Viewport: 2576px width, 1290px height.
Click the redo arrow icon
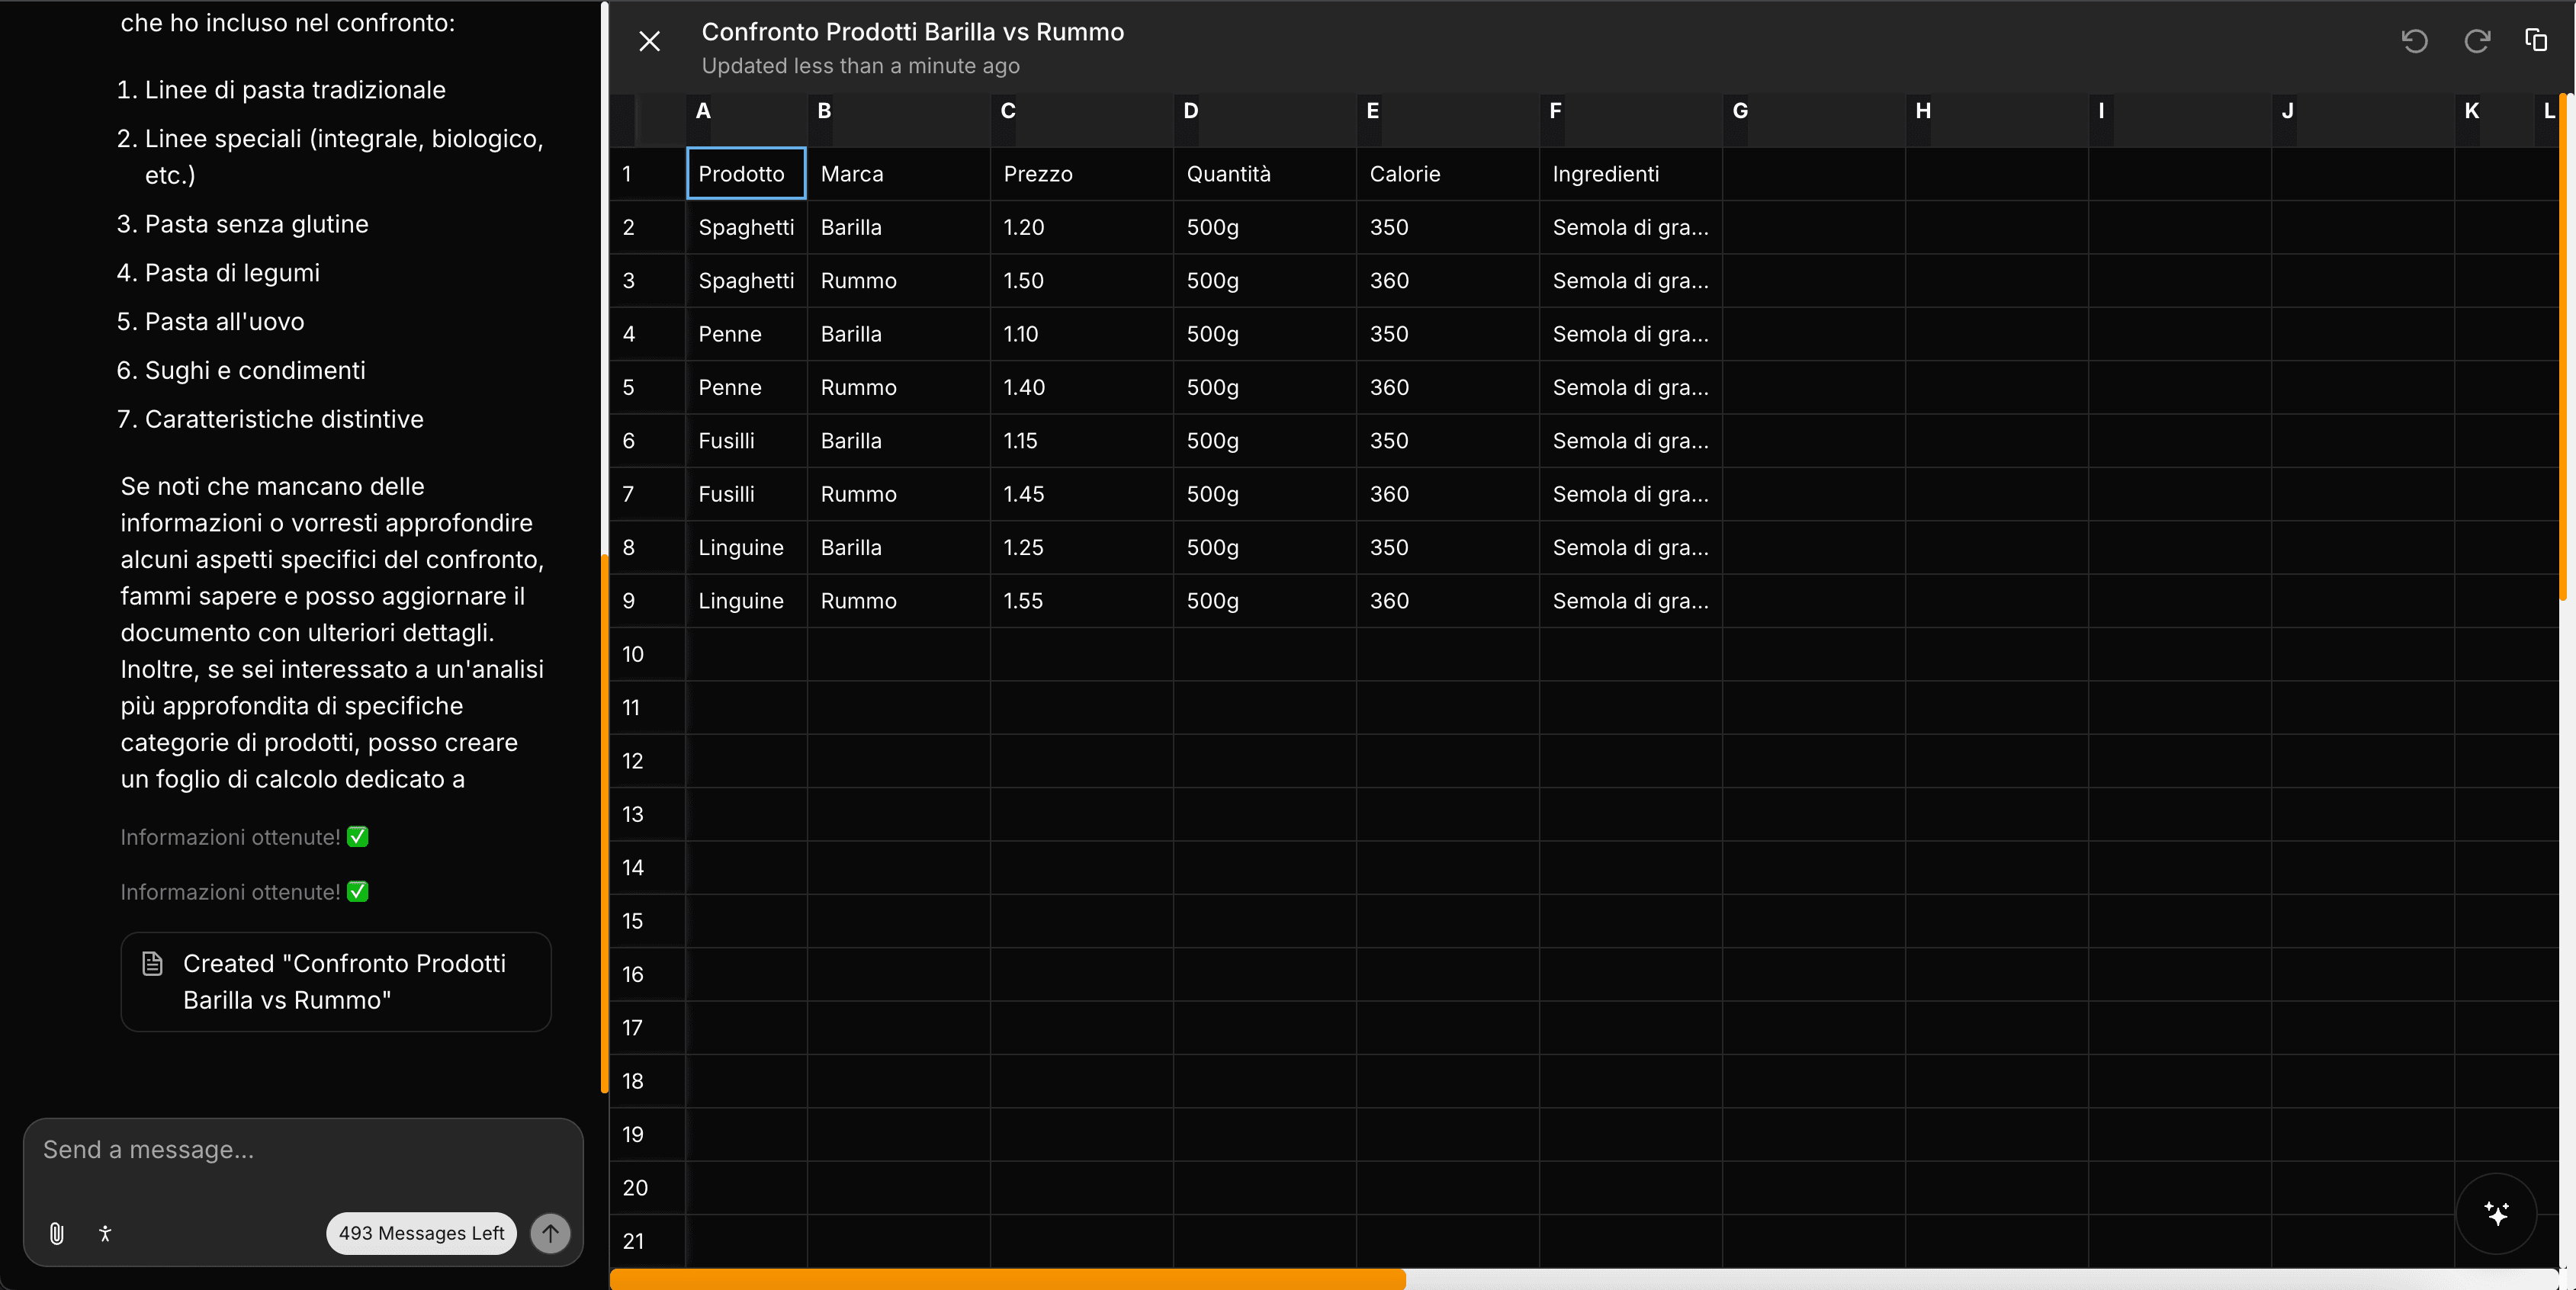point(2477,41)
